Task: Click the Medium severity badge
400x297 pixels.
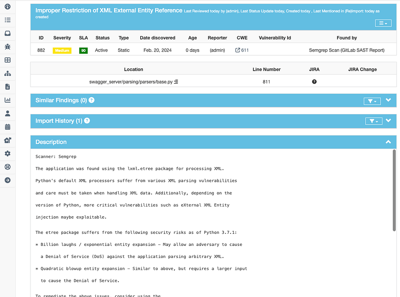Action: (62, 50)
